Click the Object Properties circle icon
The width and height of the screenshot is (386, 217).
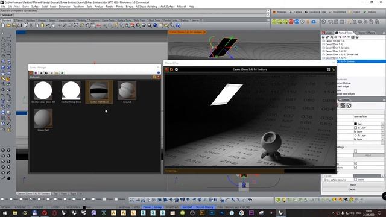[x=349, y=105]
